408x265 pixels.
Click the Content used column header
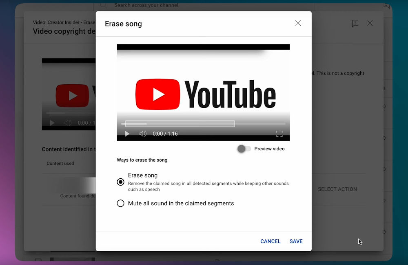[60, 164]
